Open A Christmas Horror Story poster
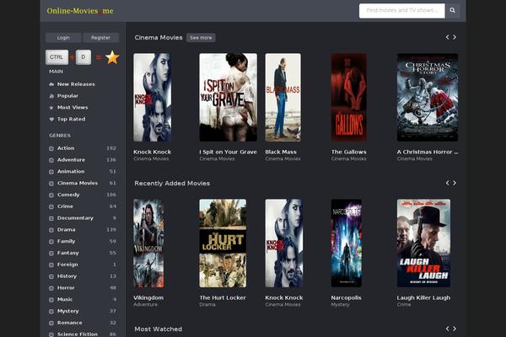This screenshot has height=337, width=506. pos(428,98)
